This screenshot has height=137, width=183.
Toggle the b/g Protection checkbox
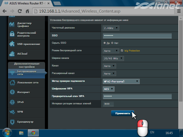[122, 50]
